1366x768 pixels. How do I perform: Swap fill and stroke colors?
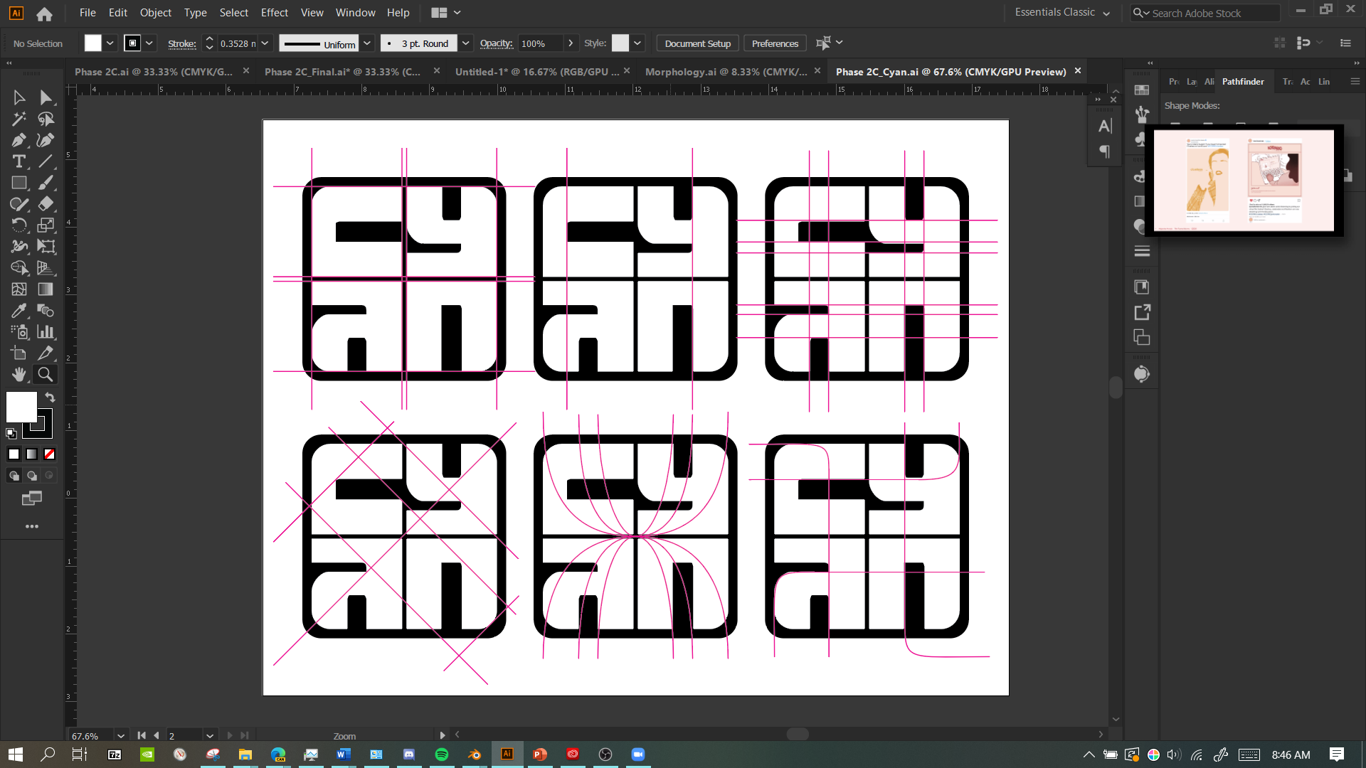tap(50, 397)
